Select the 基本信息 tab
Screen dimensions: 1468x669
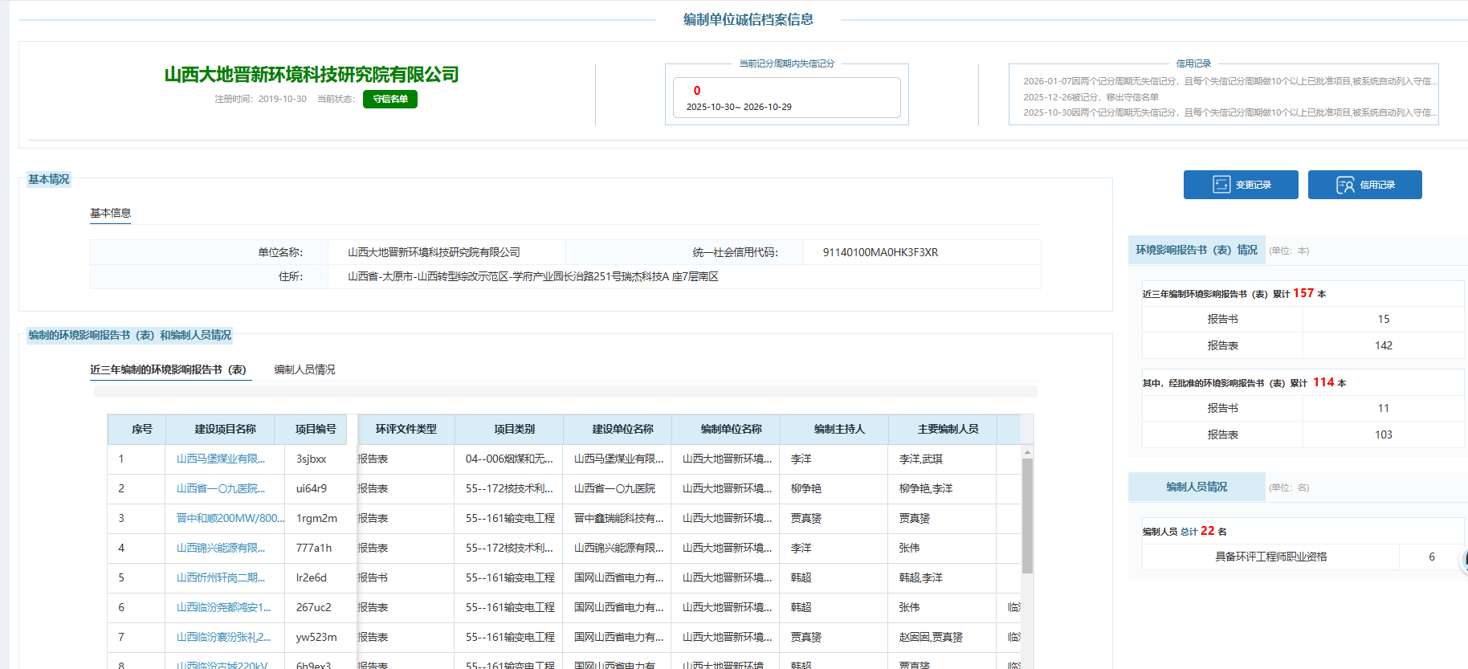(x=110, y=213)
